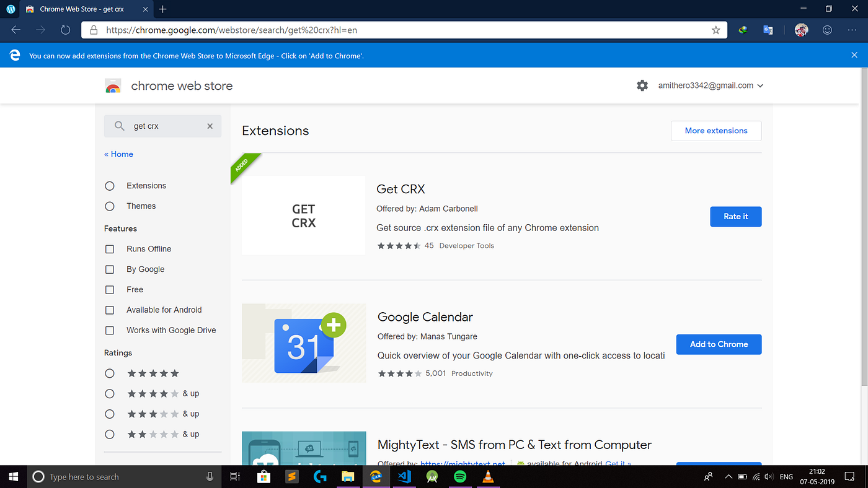This screenshot has width=868, height=488.
Task: Open the browser three-dots menu
Action: pyautogui.click(x=852, y=30)
